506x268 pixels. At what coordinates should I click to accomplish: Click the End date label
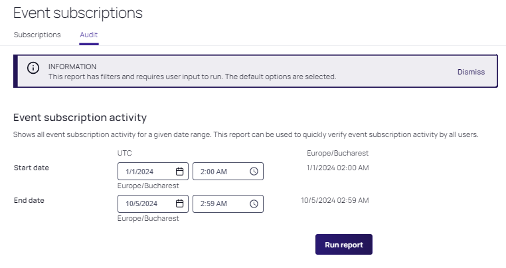coord(29,200)
